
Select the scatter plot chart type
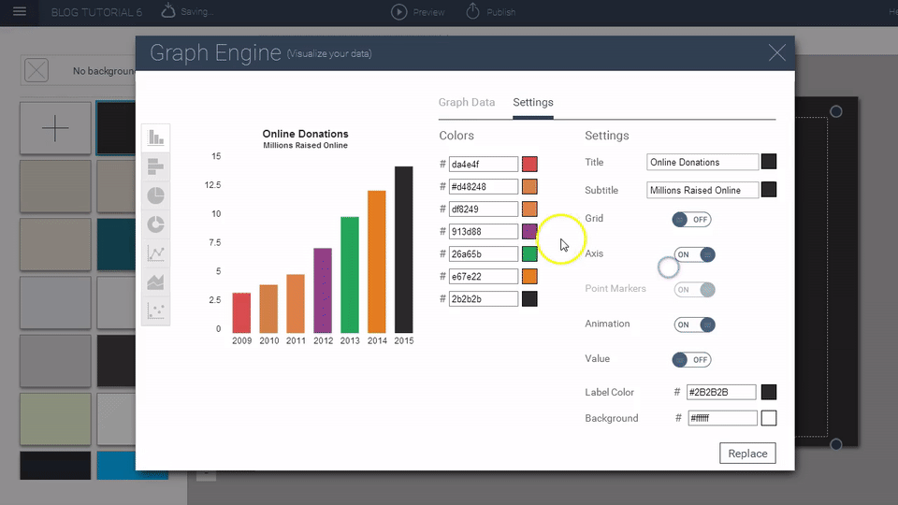(x=156, y=310)
